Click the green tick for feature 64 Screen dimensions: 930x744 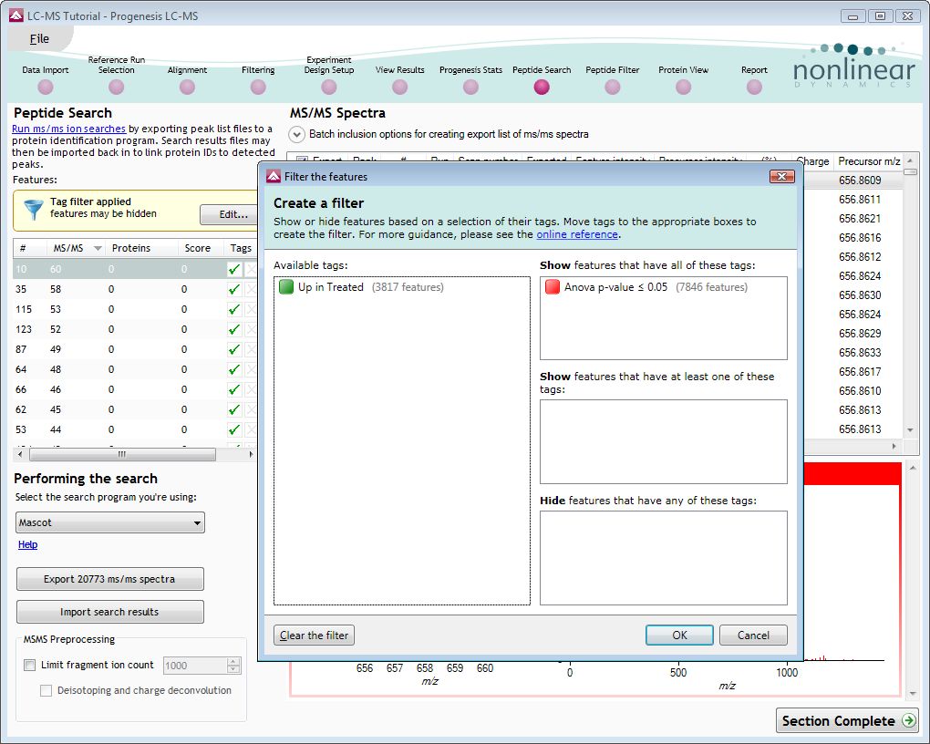click(234, 369)
